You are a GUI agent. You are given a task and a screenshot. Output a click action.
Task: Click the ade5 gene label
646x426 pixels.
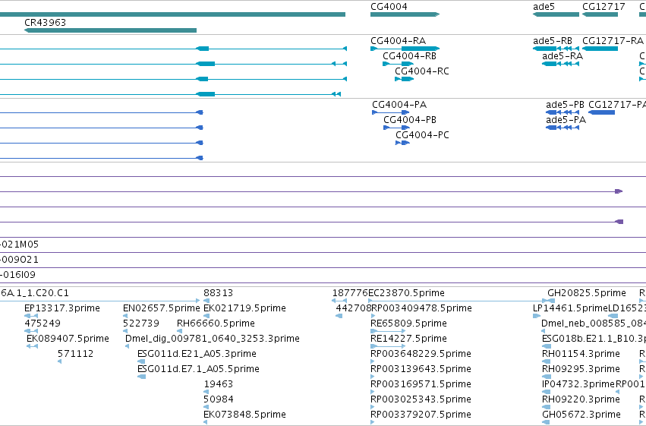[544, 7]
